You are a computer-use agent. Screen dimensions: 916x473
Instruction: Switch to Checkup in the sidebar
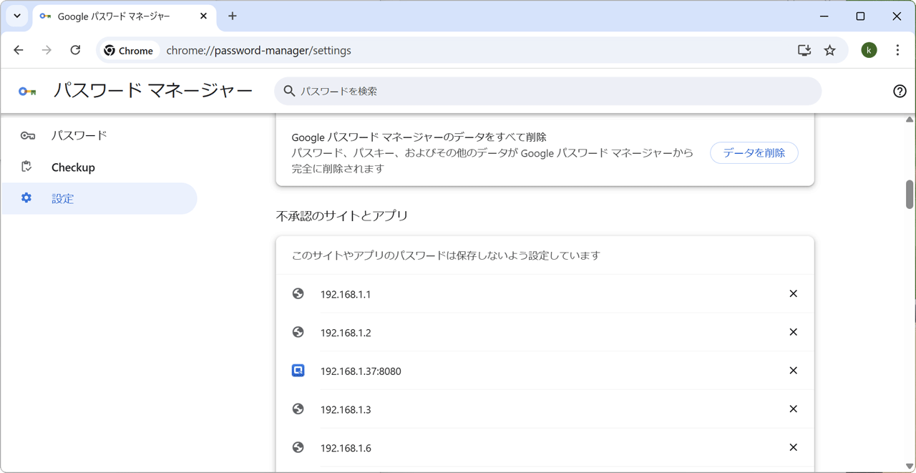[73, 167]
